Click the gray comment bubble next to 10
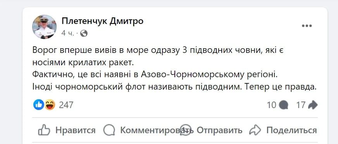This screenshot has width=338, height=144. 283,105
